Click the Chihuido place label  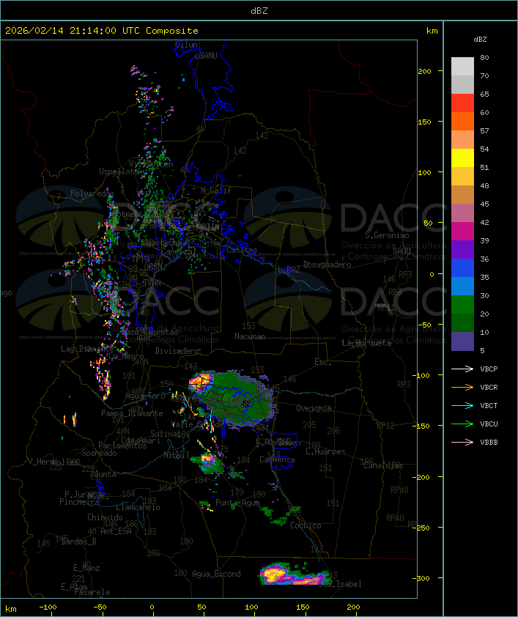coord(105,517)
